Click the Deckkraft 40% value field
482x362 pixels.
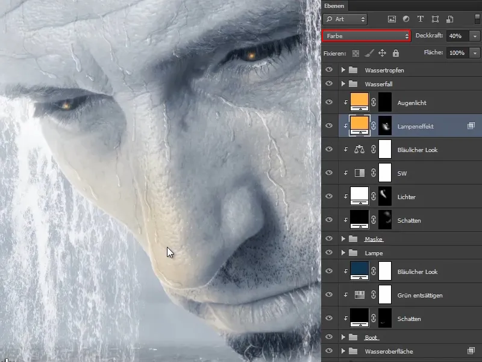pyautogui.click(x=457, y=36)
